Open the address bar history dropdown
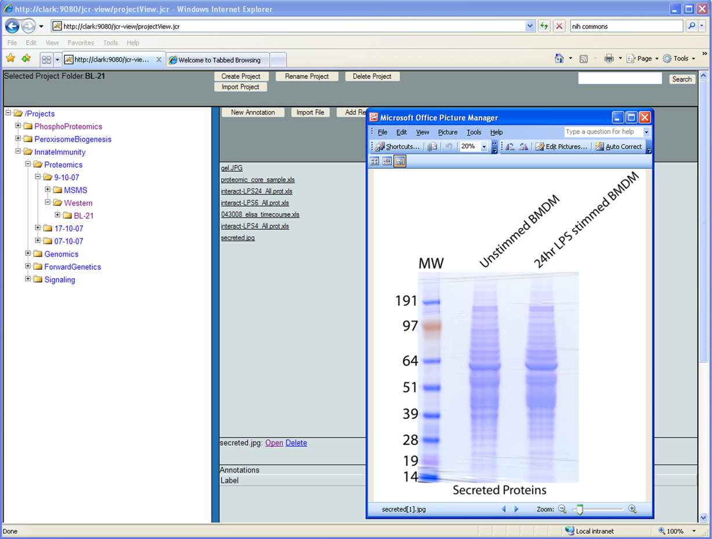 tap(530, 26)
